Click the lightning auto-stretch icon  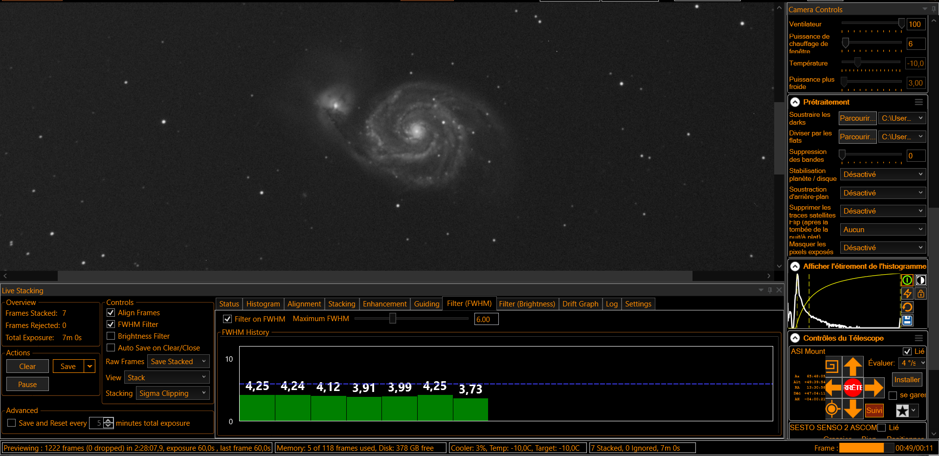pos(907,294)
